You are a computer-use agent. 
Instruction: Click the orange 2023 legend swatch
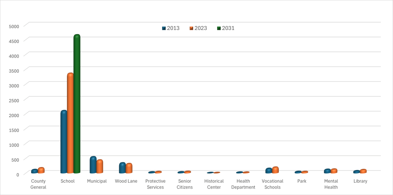[x=192, y=28]
